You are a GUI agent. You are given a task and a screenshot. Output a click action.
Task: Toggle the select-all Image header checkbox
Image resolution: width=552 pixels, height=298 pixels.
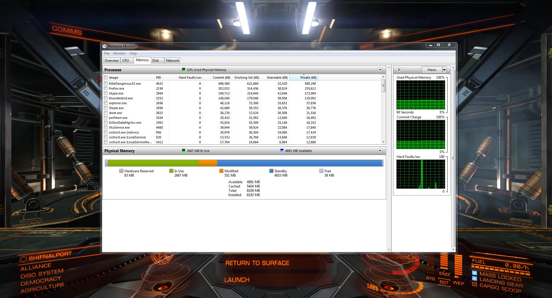click(106, 78)
